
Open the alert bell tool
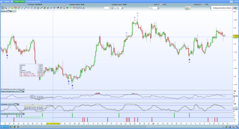click(x=12, y=8)
